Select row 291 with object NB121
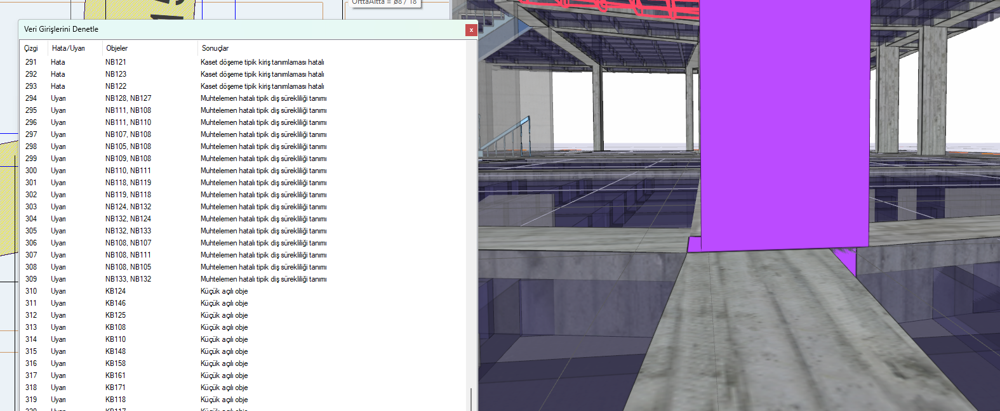 [x=243, y=62]
